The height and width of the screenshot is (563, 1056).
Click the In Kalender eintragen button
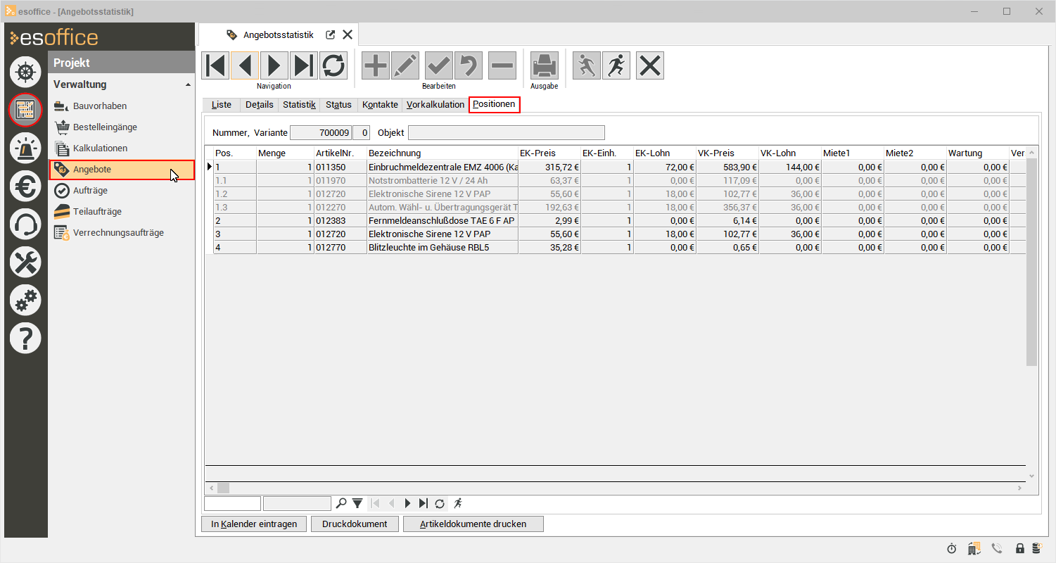(x=255, y=524)
